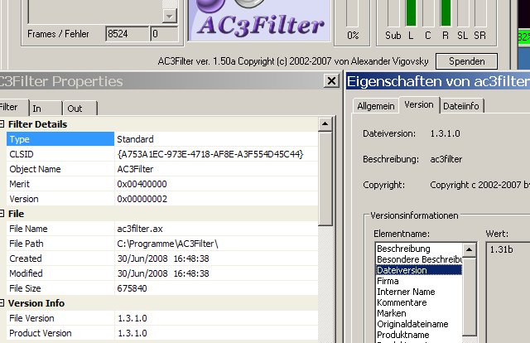Switch to the In tab
Image resolution: width=530 pixels, height=343 pixels.
pyautogui.click(x=46, y=109)
